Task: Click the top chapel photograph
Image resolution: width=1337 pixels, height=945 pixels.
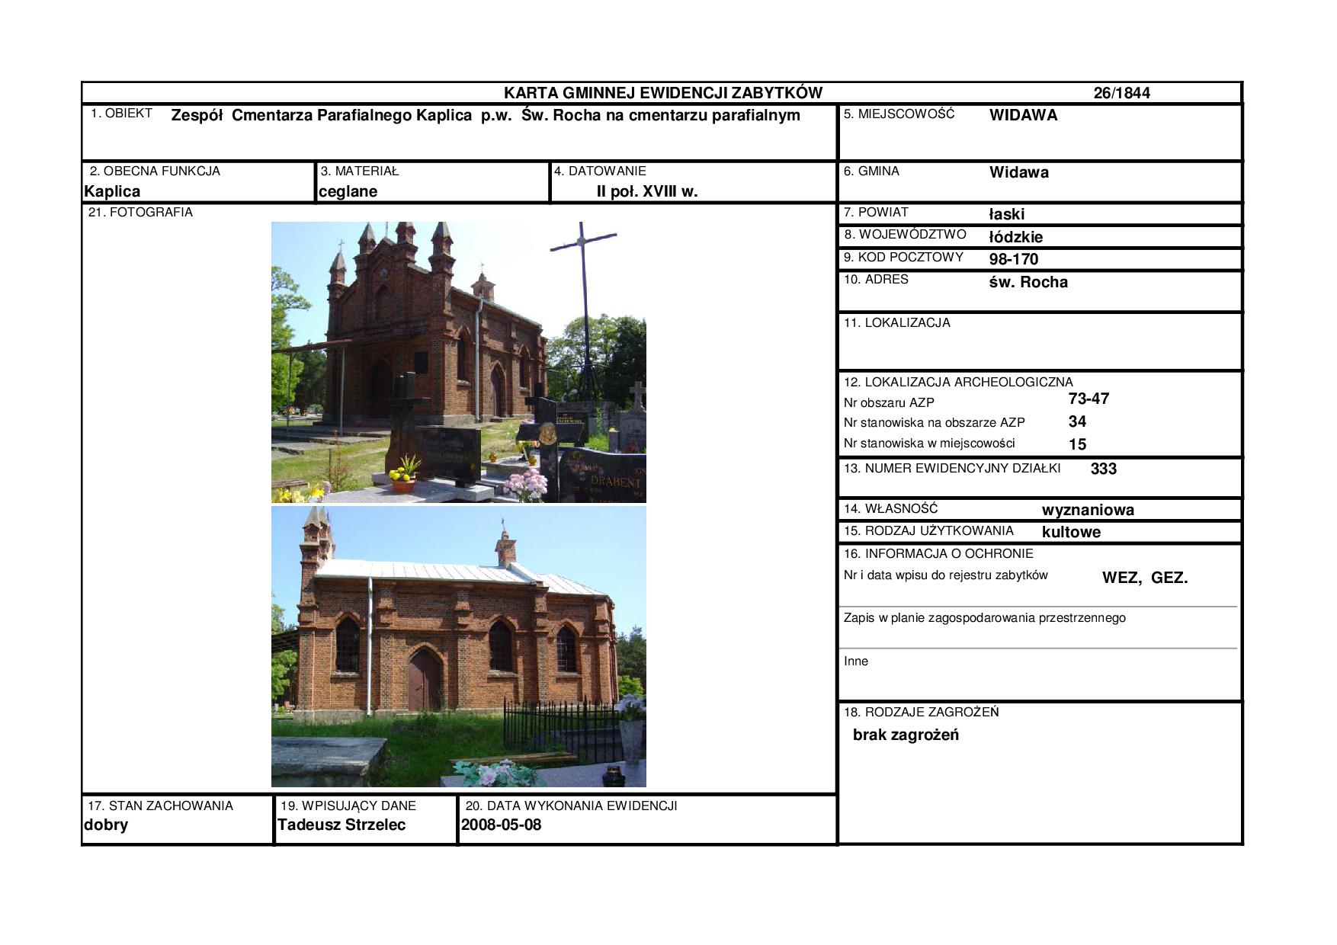Action: tap(458, 362)
